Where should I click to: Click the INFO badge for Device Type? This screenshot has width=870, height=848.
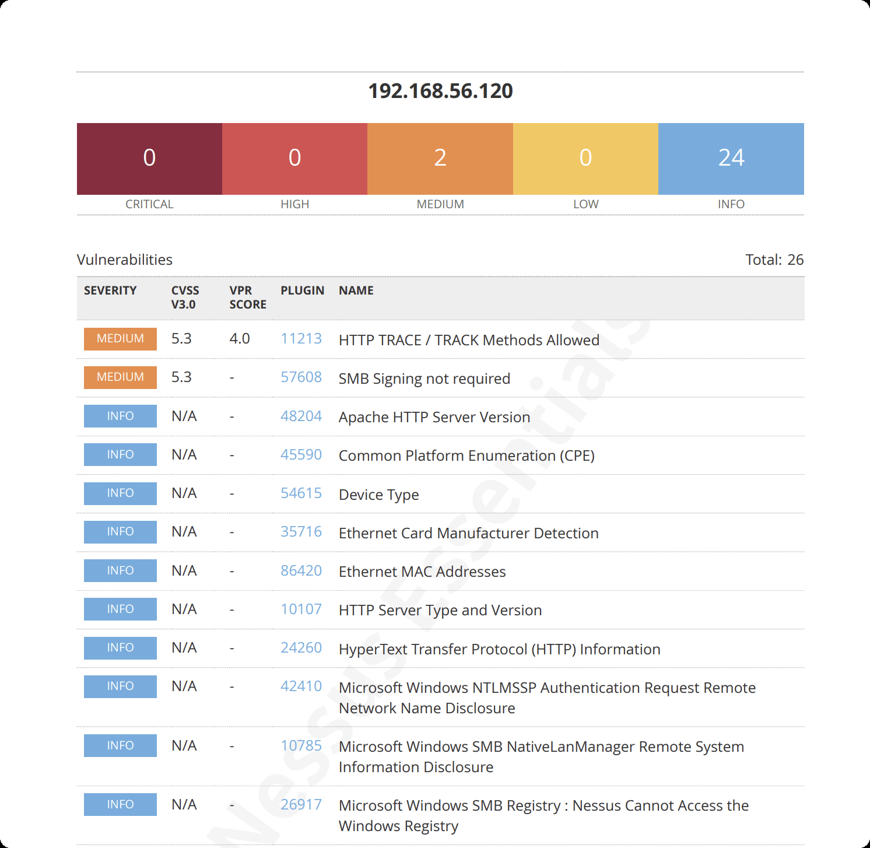click(x=120, y=493)
